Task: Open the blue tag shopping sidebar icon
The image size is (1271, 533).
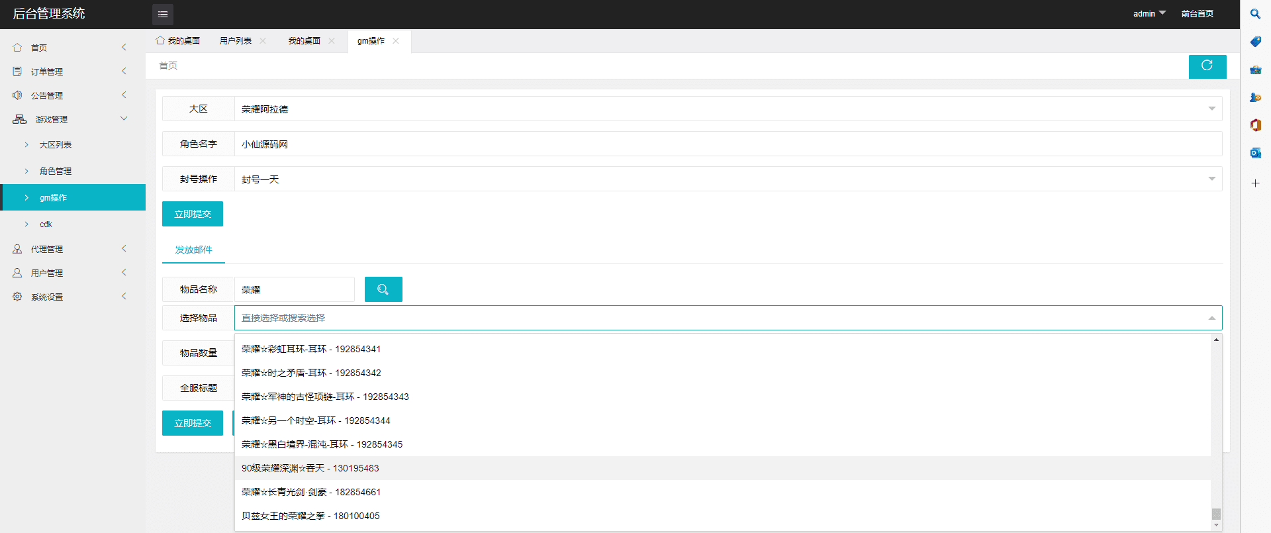Action: (1255, 42)
